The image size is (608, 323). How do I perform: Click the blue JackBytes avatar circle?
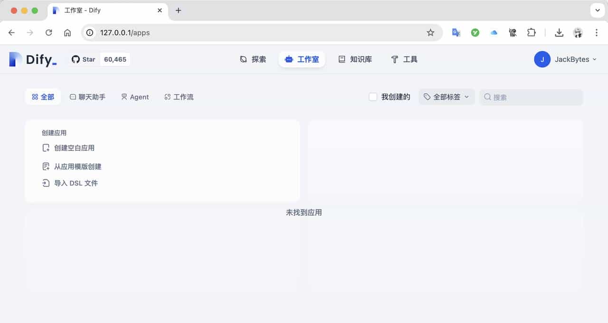coord(542,59)
